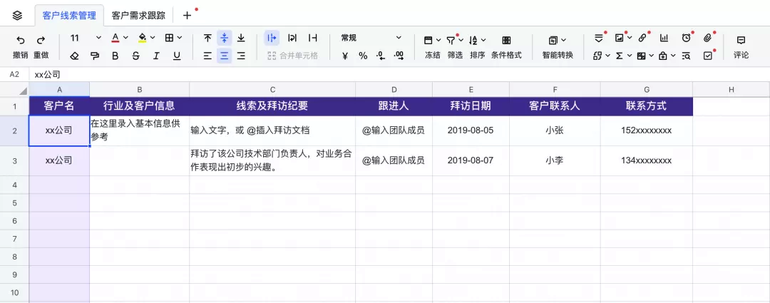The image size is (770, 303).
Task: Open the comments (评论) button
Action: coord(741,46)
